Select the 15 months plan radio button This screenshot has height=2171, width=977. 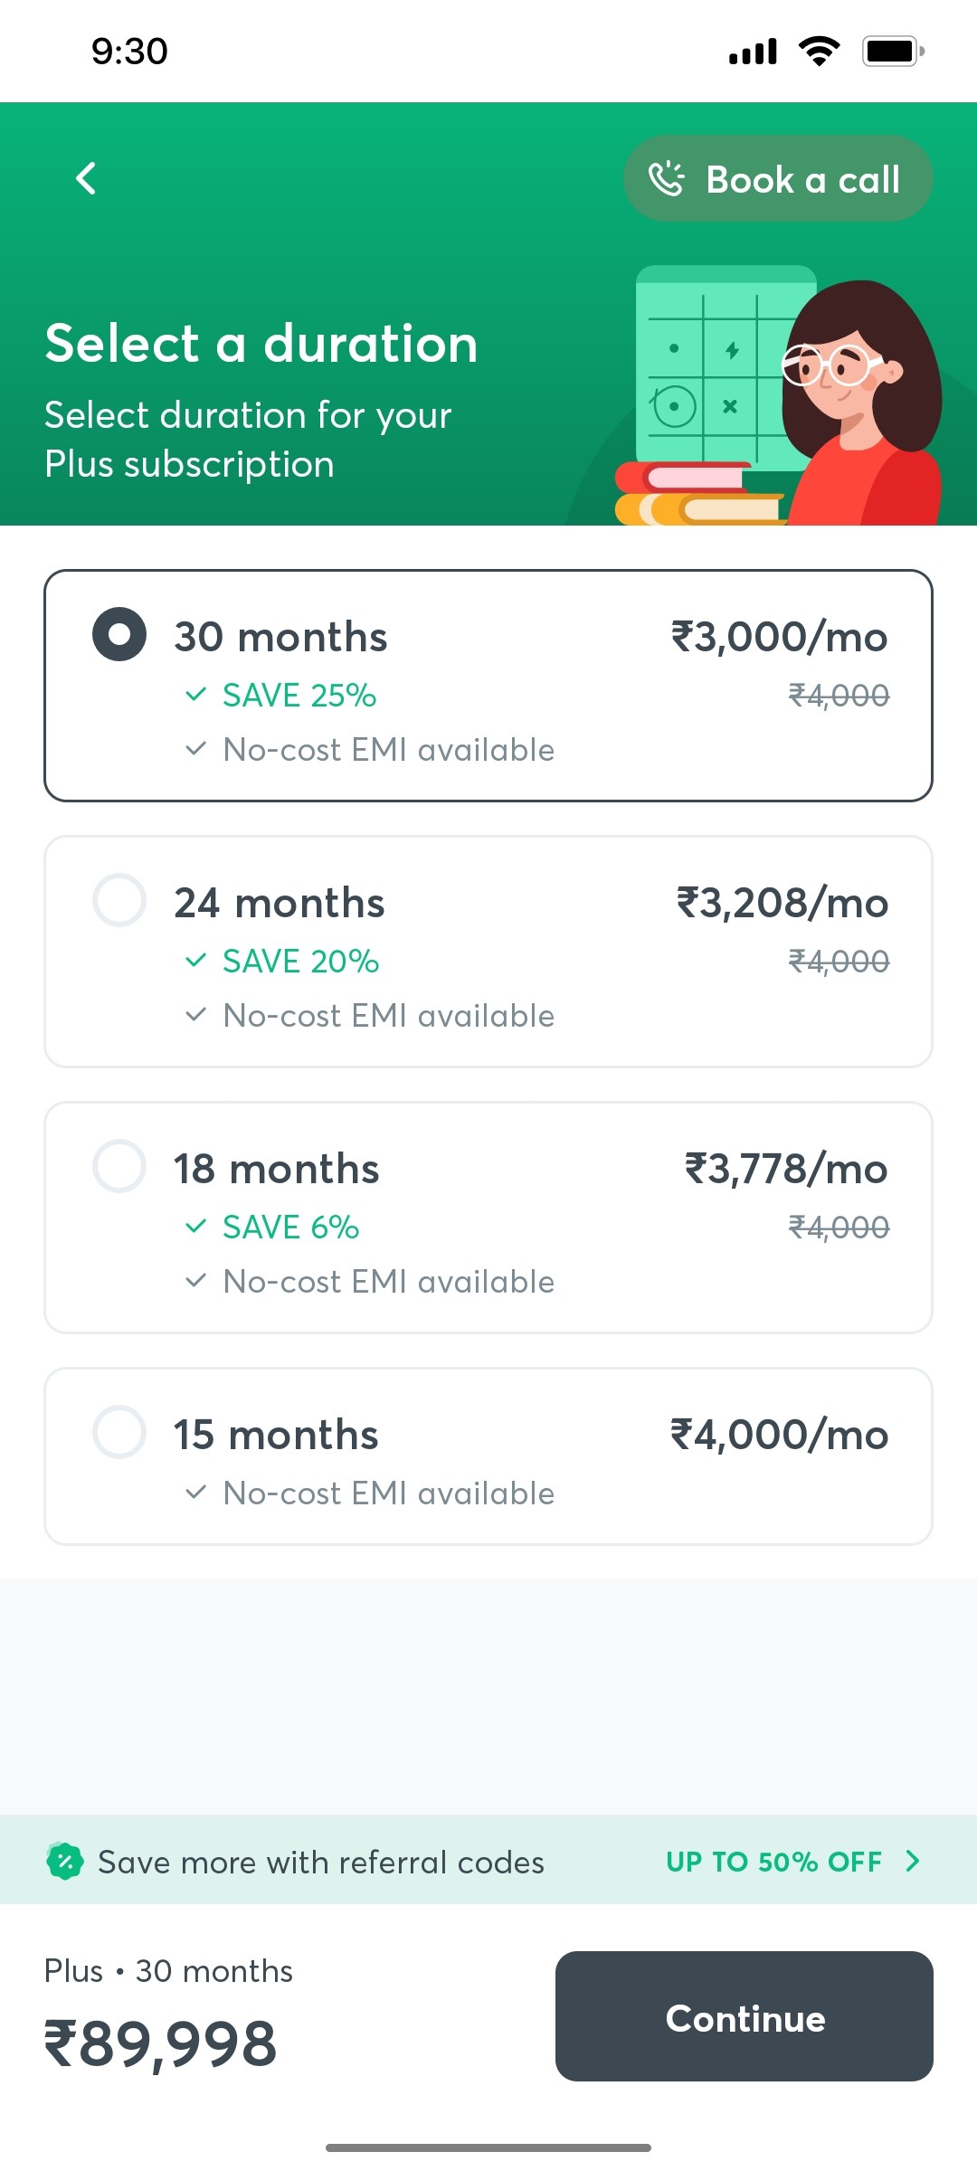[119, 1432]
